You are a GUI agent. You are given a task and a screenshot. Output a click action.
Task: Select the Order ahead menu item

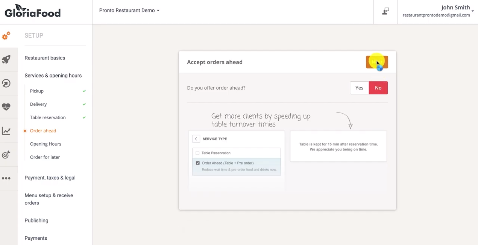(x=43, y=131)
